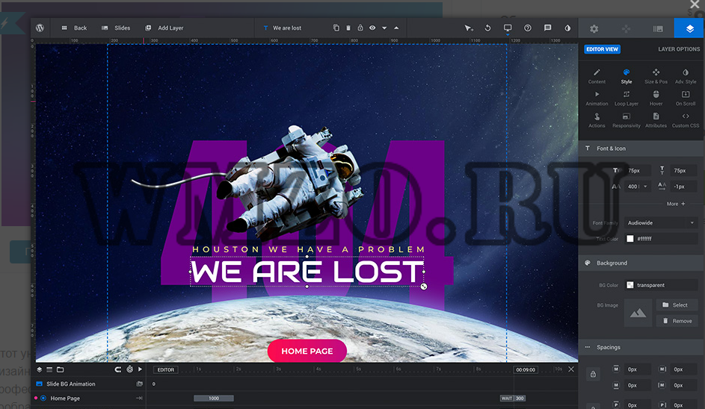This screenshot has height=409, width=705.
Task: Expand More font options
Action: click(676, 204)
